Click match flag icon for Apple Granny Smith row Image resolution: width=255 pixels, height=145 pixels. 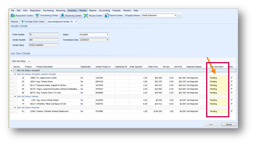click(232, 78)
